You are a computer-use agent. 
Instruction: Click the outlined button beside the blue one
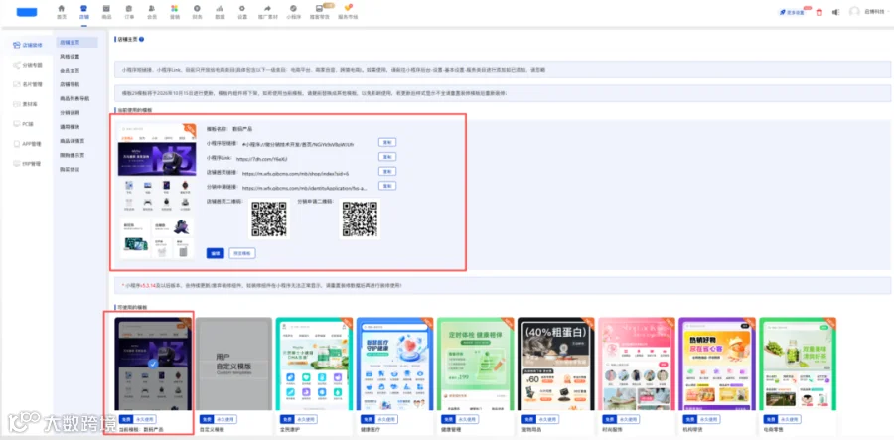click(242, 253)
